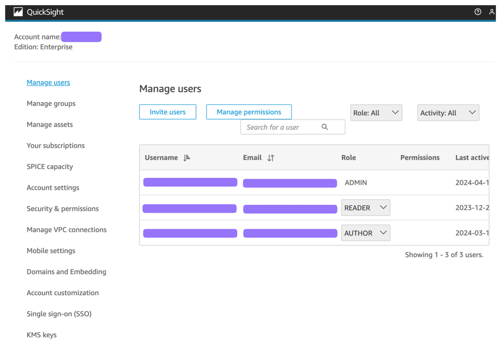Screen dimensions: 501x355
Task: Click the Last active column header
Action: tap(472, 158)
